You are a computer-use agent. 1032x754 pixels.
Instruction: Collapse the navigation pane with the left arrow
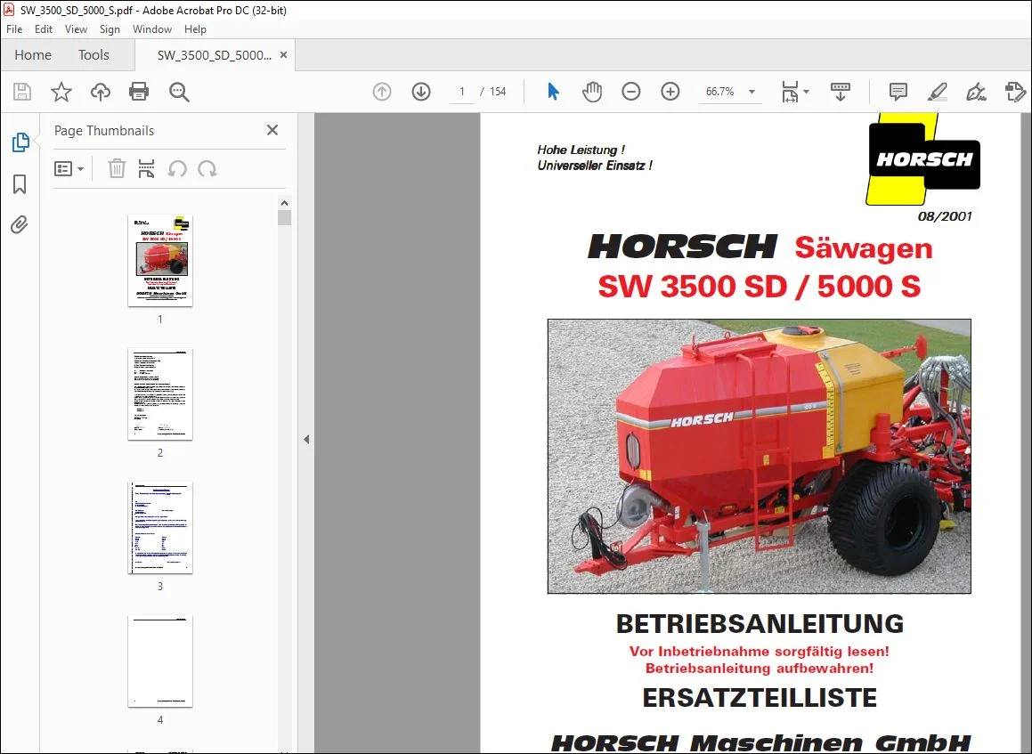pyautogui.click(x=306, y=439)
